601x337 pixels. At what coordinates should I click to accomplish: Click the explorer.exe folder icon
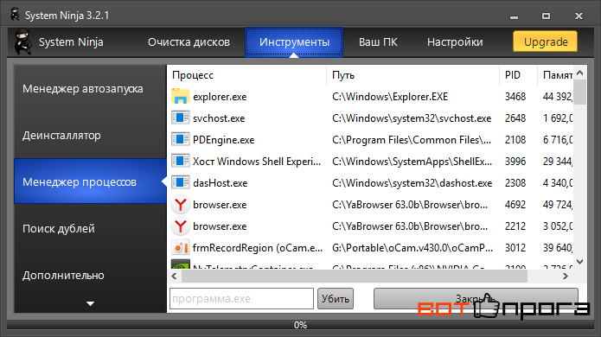(180, 97)
